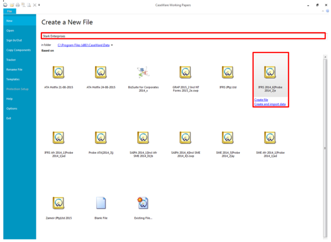The height and width of the screenshot is (242, 331).
Task: Open Sign In/Out from the sidebar
Action: click(20, 40)
